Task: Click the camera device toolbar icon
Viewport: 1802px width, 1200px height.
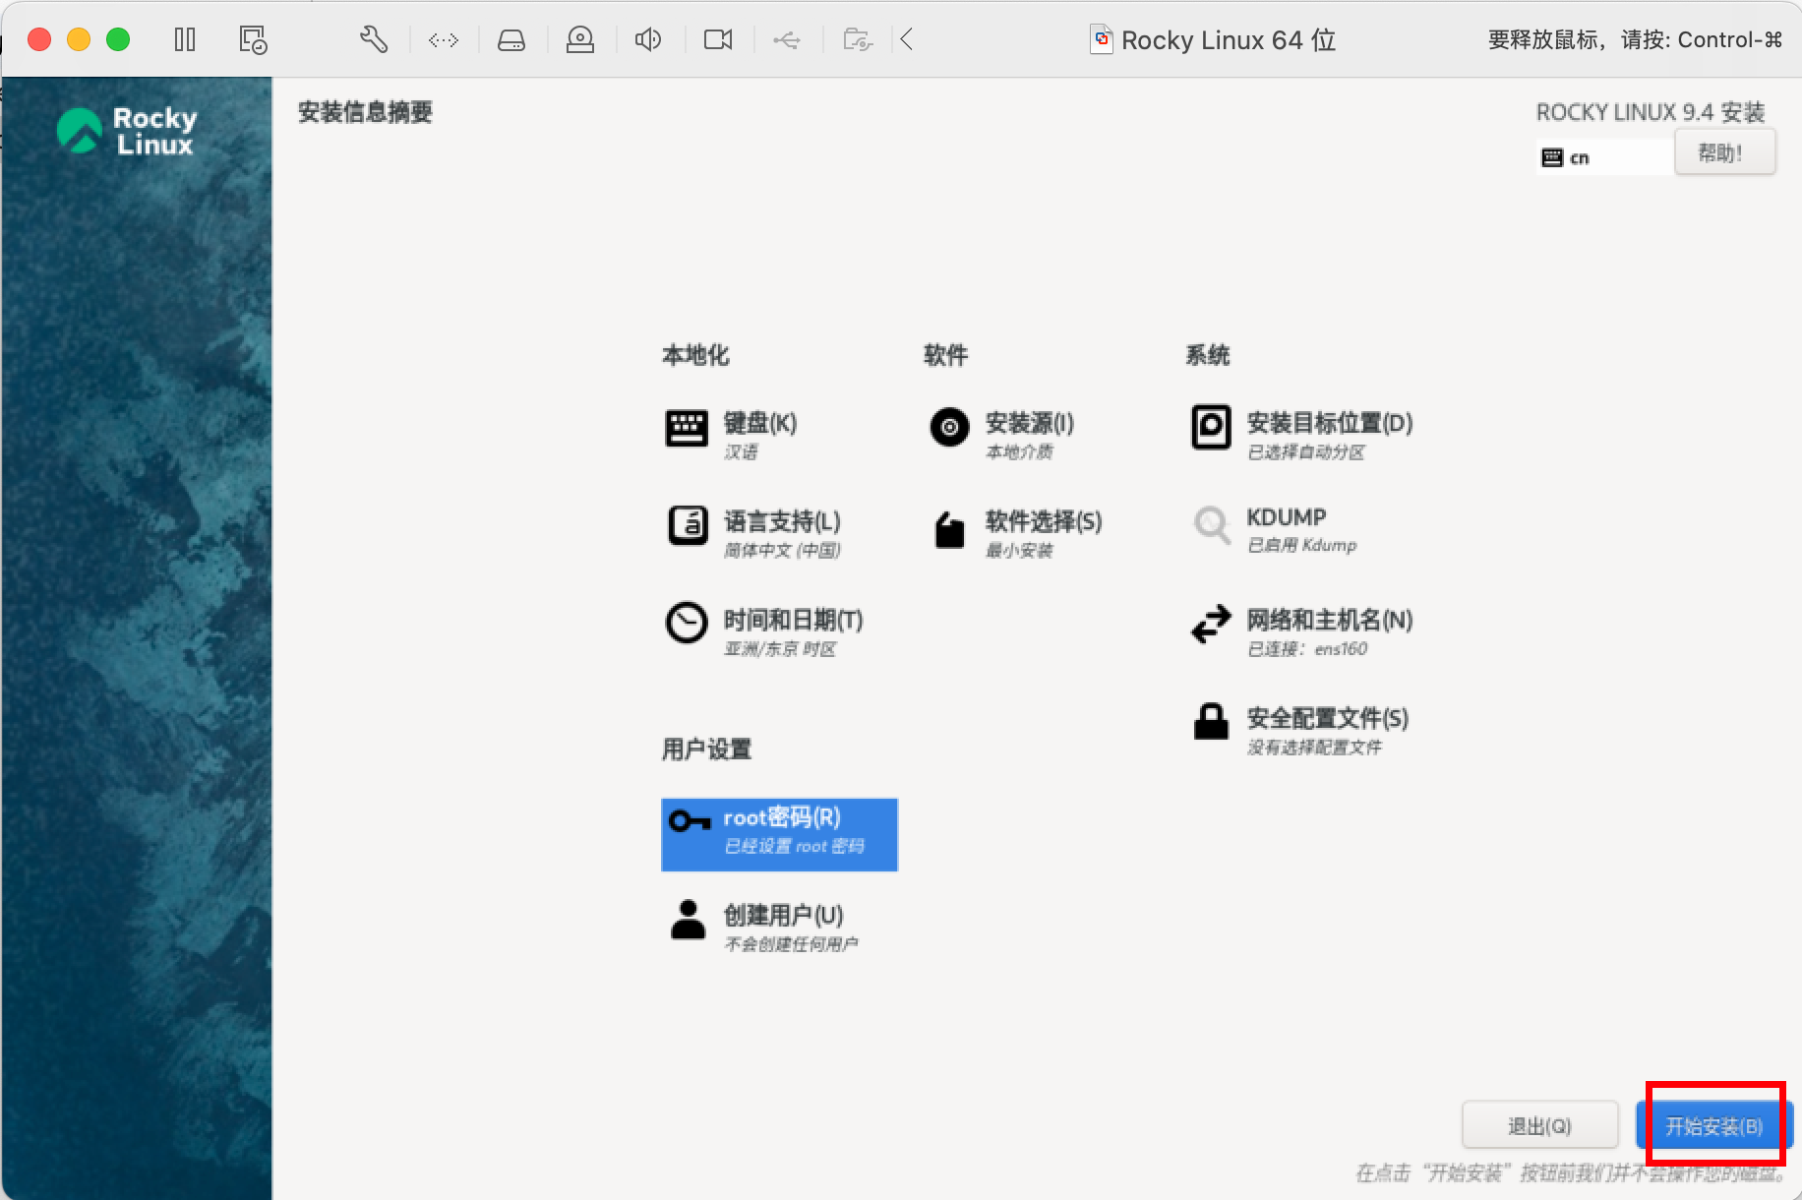Action: point(580,39)
